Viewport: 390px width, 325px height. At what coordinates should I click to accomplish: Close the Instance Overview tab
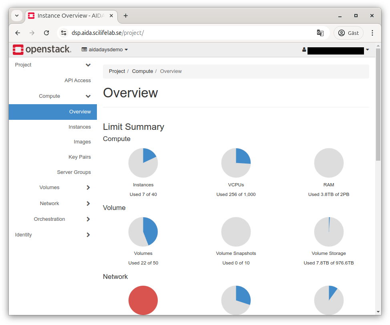111,16
